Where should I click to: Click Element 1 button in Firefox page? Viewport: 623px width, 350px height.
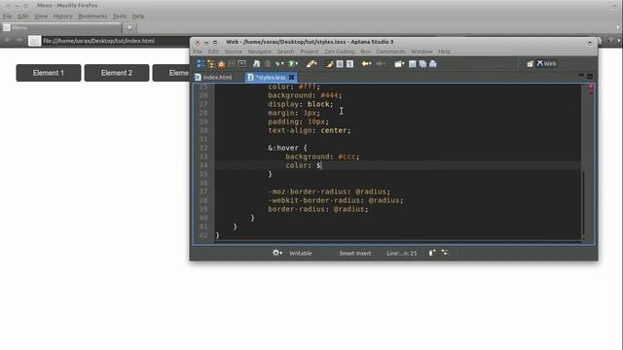(49, 73)
